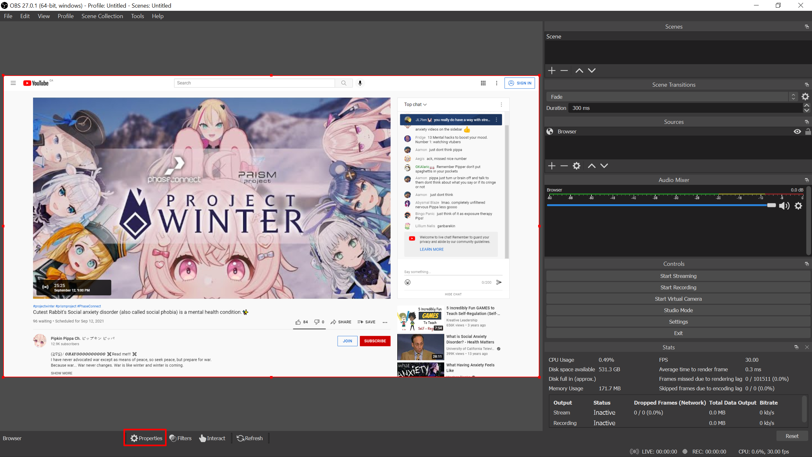Click the voice search microphone icon

click(x=360, y=83)
